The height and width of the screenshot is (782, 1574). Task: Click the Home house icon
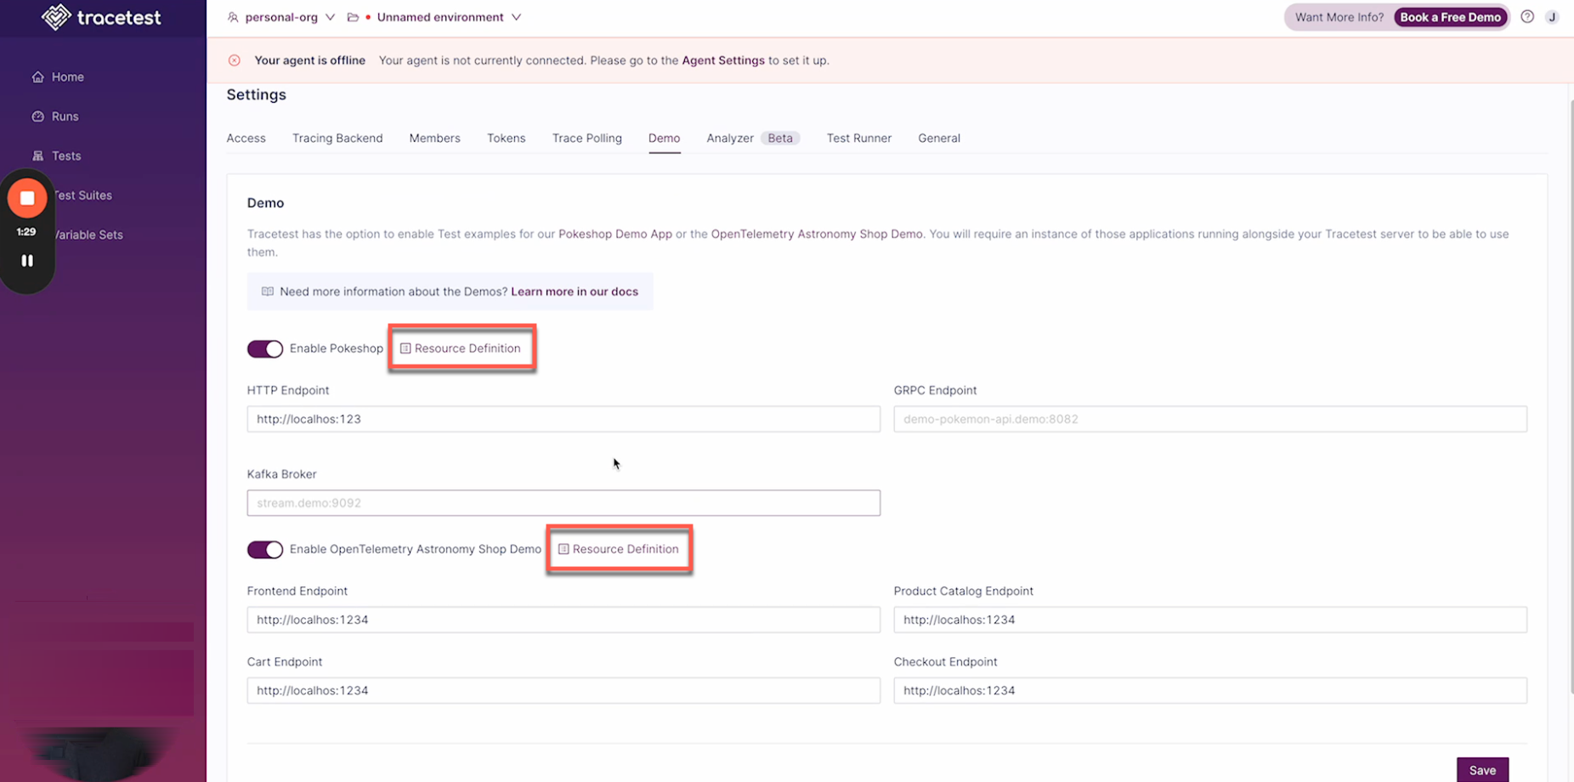[x=37, y=76]
